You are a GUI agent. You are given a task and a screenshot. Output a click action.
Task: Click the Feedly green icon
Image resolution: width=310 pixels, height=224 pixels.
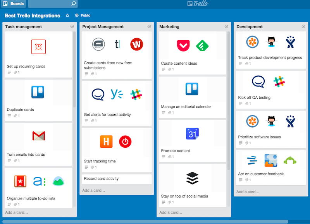point(202,46)
